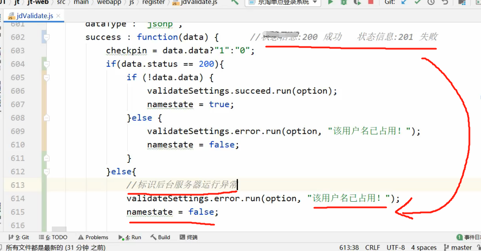Open the Problems tool window tab
Screen dimensions: 481x251
tap(93, 237)
